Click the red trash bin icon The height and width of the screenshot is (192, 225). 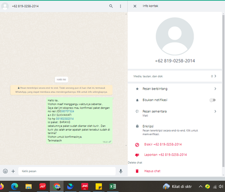pyautogui.click(x=137, y=171)
